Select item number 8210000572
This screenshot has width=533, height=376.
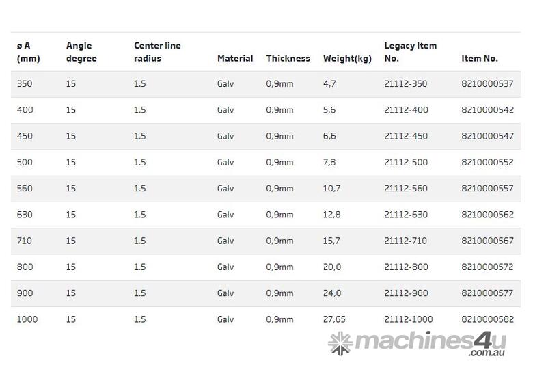(x=487, y=267)
